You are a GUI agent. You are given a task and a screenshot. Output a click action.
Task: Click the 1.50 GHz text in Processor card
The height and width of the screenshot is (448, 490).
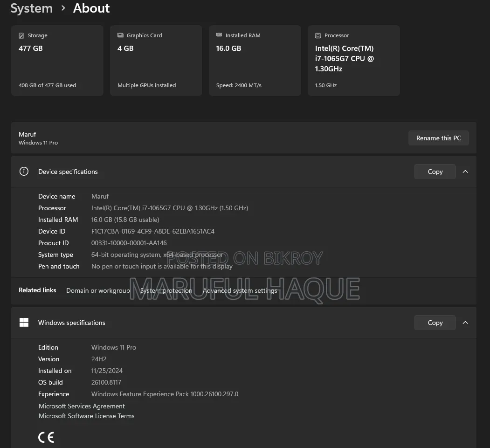coord(326,85)
